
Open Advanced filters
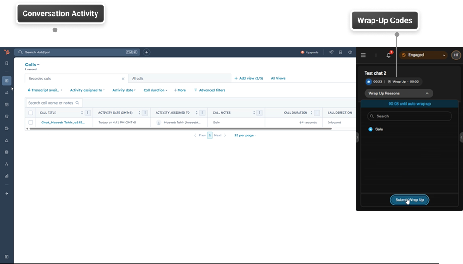(x=210, y=90)
